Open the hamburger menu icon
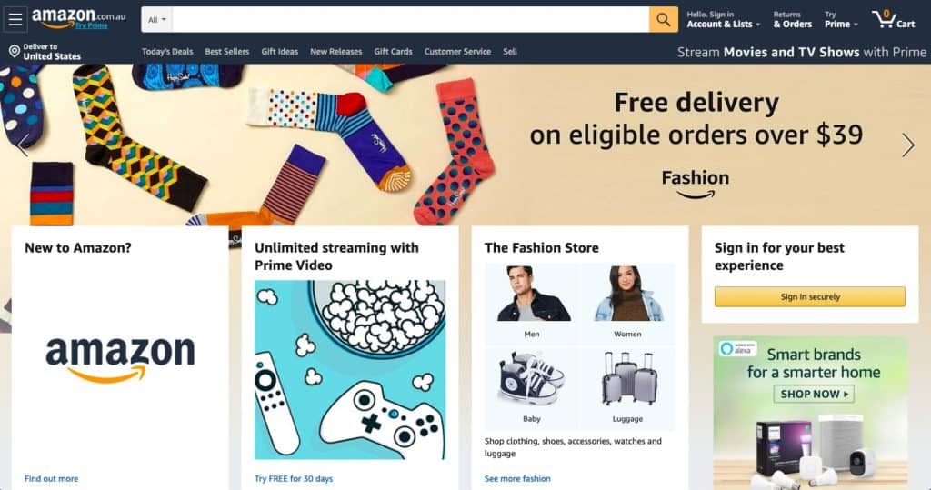931x490 pixels. click(15, 20)
